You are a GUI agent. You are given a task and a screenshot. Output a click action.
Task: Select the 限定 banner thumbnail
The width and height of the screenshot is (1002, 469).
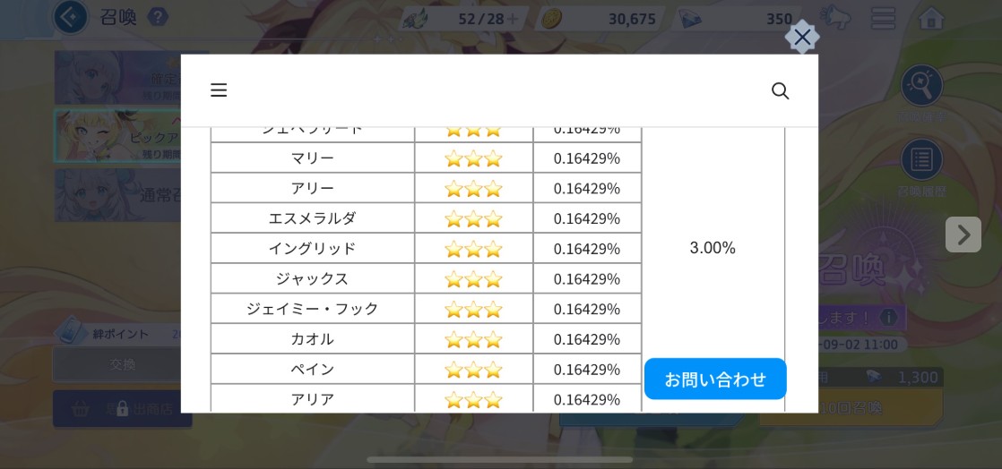pos(118,78)
